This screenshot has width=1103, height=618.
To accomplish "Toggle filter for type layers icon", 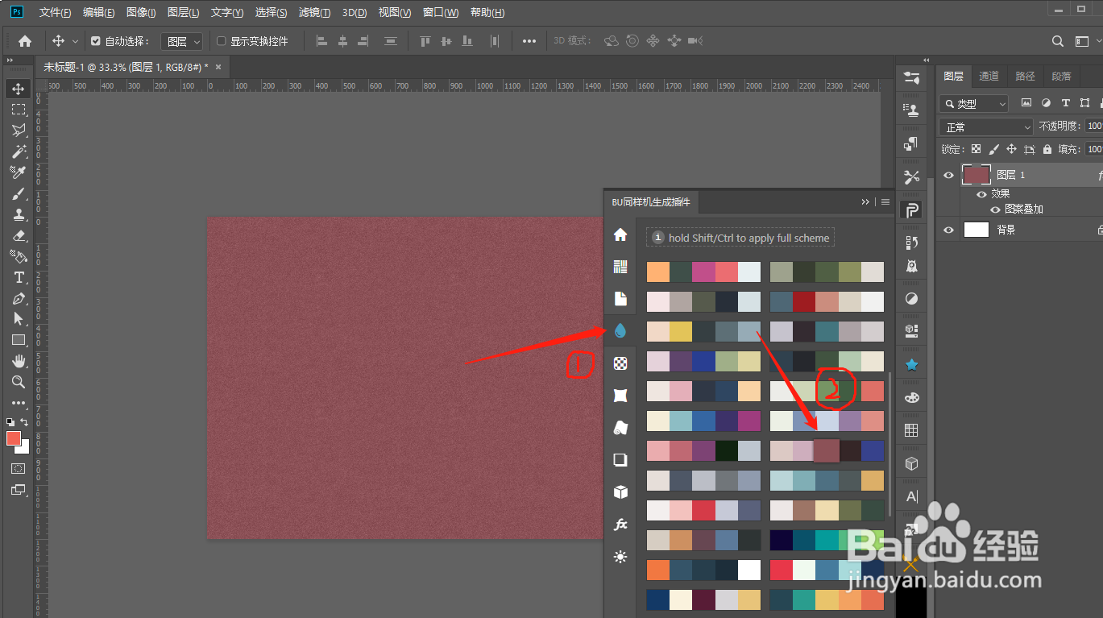I will point(1066,103).
